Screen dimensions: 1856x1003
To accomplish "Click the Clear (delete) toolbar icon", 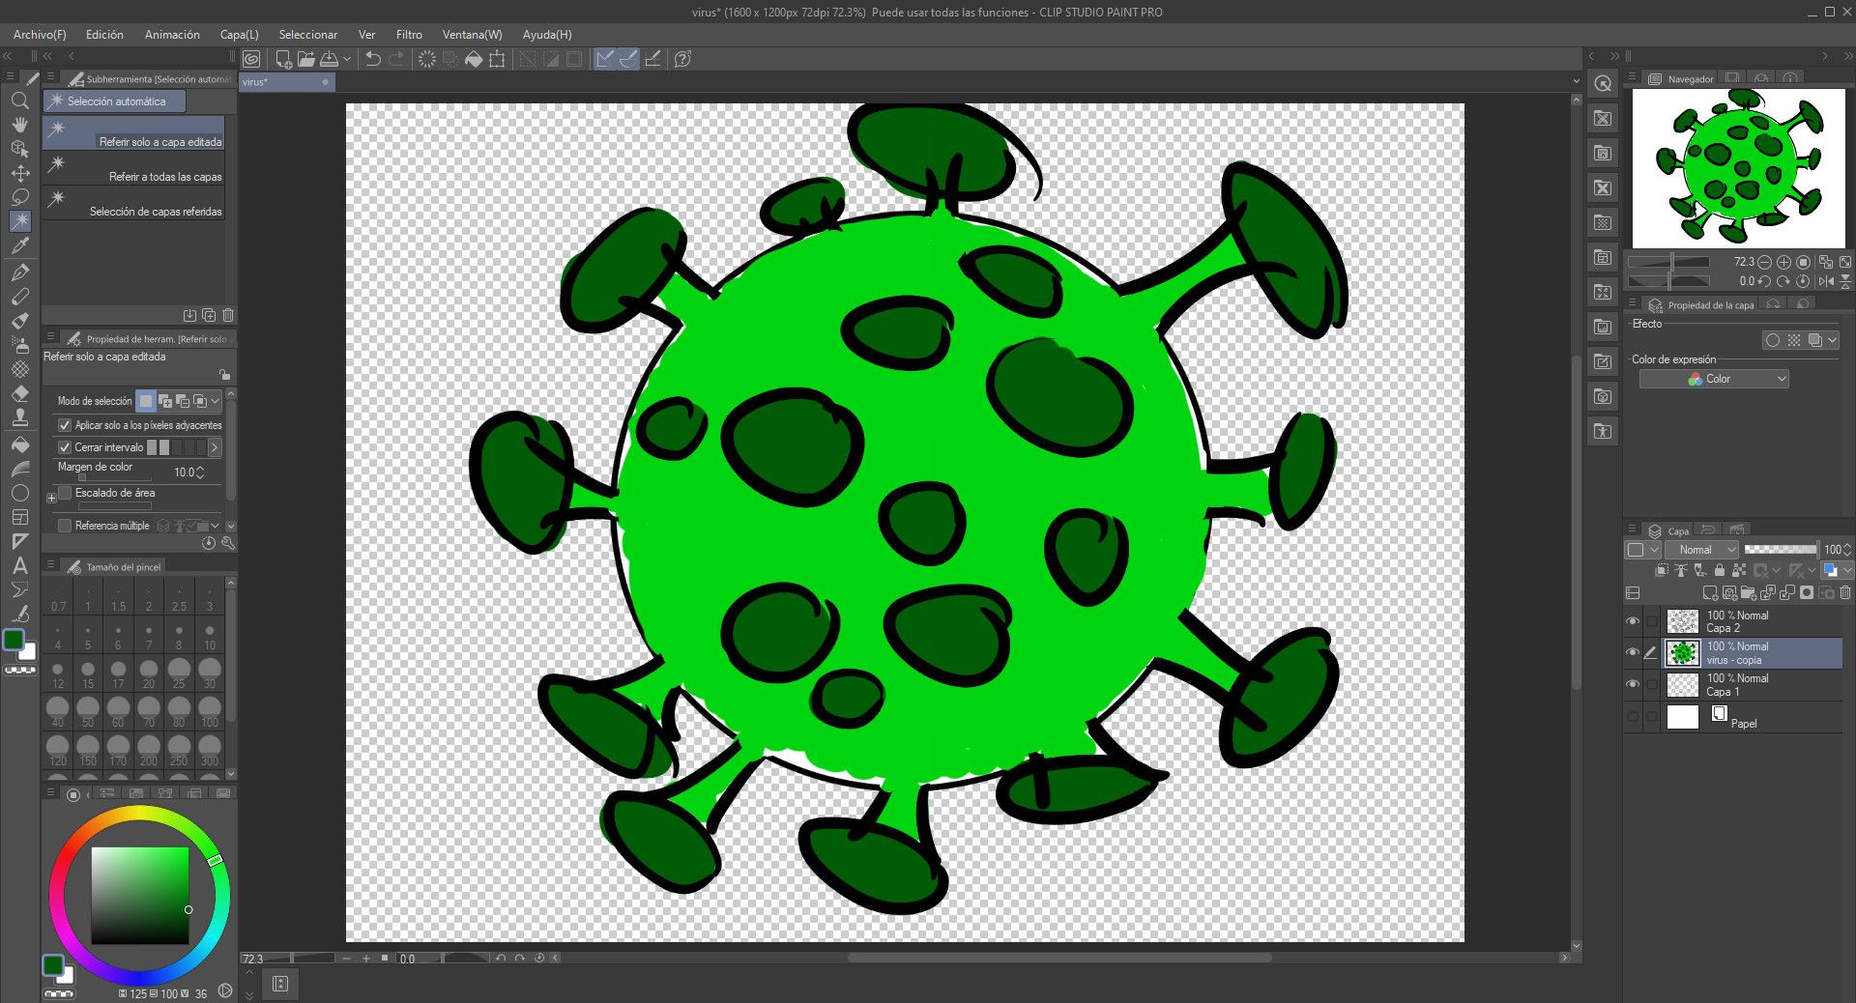I will 426,59.
